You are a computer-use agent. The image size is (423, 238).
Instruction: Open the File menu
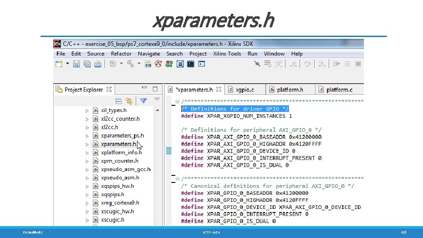61,54
